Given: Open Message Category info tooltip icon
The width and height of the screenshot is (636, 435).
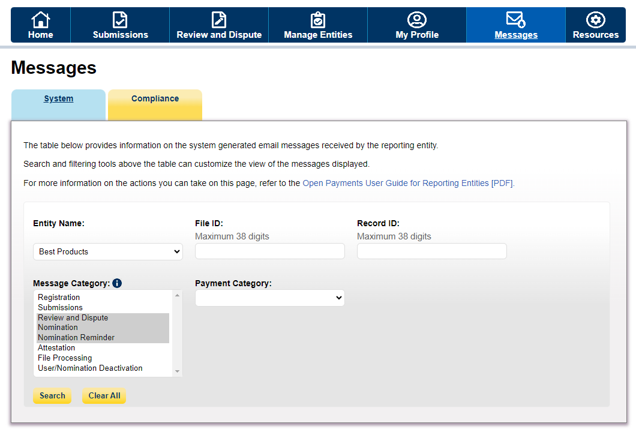Looking at the screenshot, I should [x=117, y=283].
